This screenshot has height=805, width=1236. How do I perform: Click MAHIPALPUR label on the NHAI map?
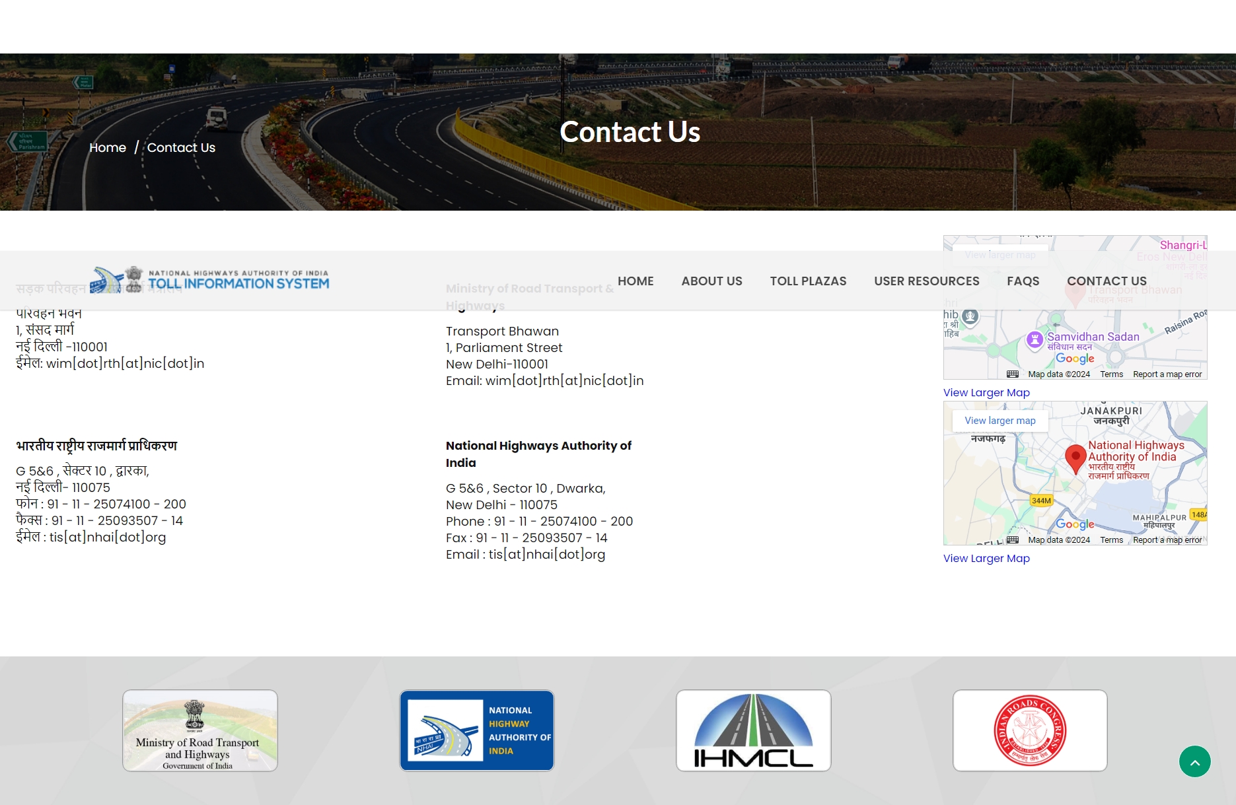[1159, 518]
